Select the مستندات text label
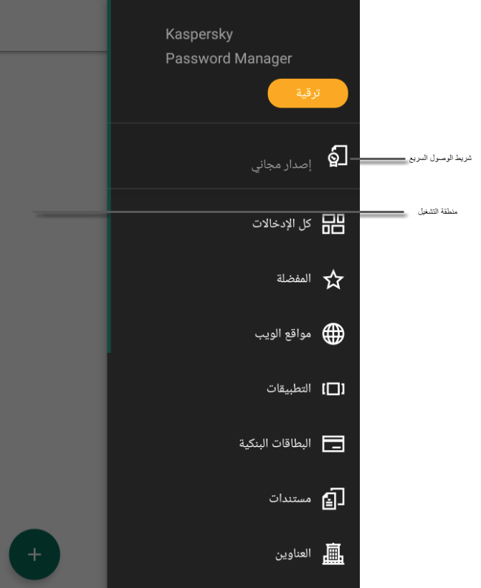 point(290,498)
